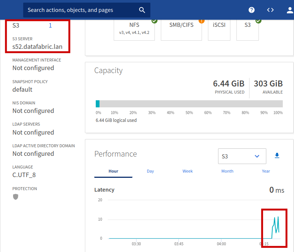Image resolution: width=294 pixels, height=252 pixels.
Task: Click the v3, v4, v4.1, v4.2 NFS versions text
Action: (134, 33)
